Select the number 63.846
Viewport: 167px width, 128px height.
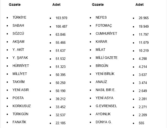pos(61,34)
